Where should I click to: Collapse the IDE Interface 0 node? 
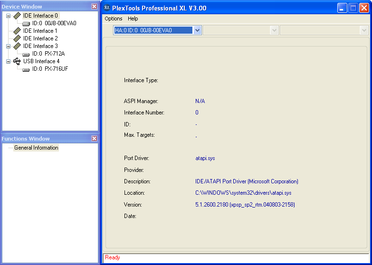[8, 16]
